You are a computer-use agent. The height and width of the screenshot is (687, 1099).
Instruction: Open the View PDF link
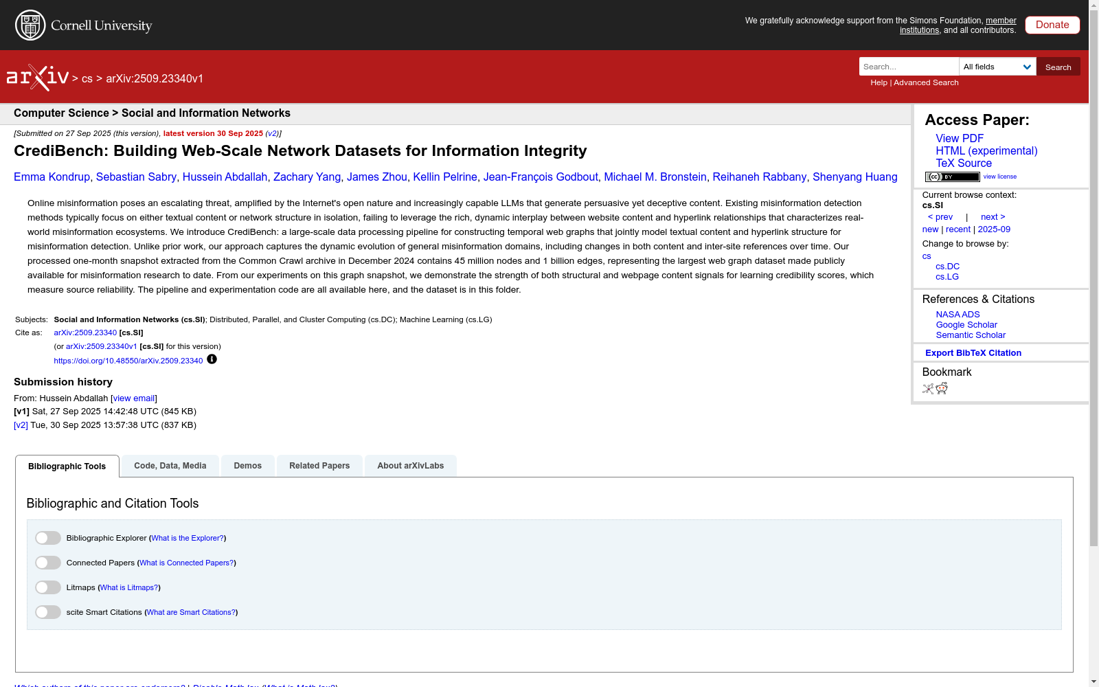point(960,138)
